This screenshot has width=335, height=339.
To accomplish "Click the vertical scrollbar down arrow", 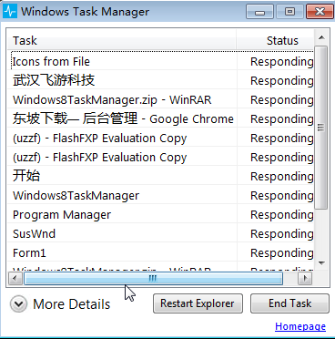I will pos(321,263).
